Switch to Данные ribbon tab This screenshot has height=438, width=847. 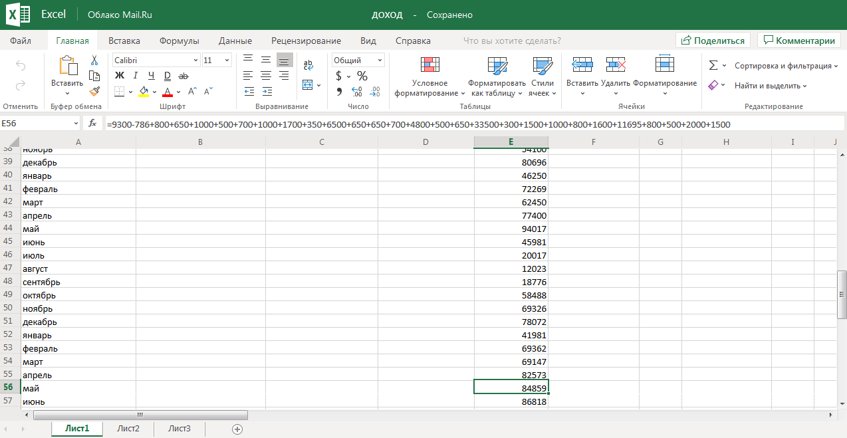pyautogui.click(x=235, y=41)
